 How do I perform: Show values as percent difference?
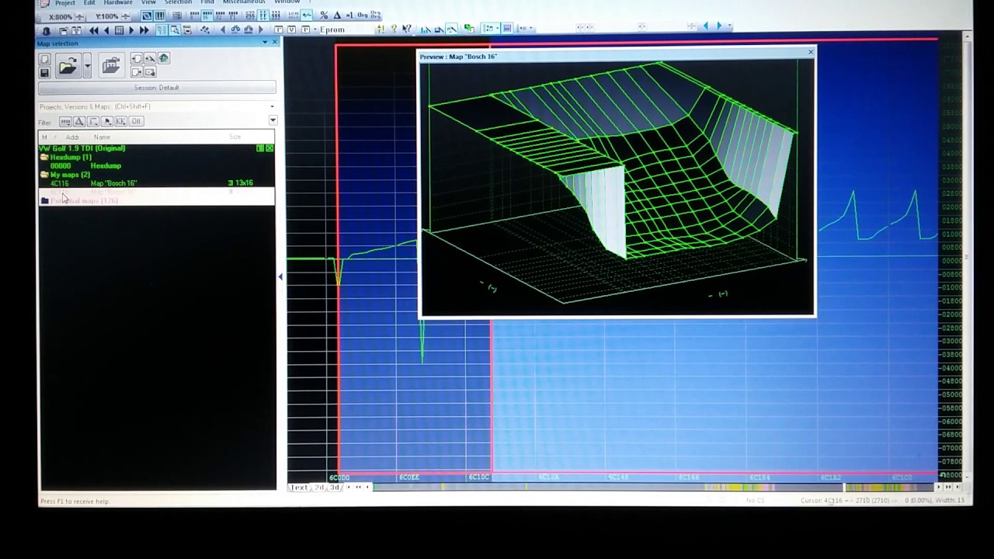[324, 16]
